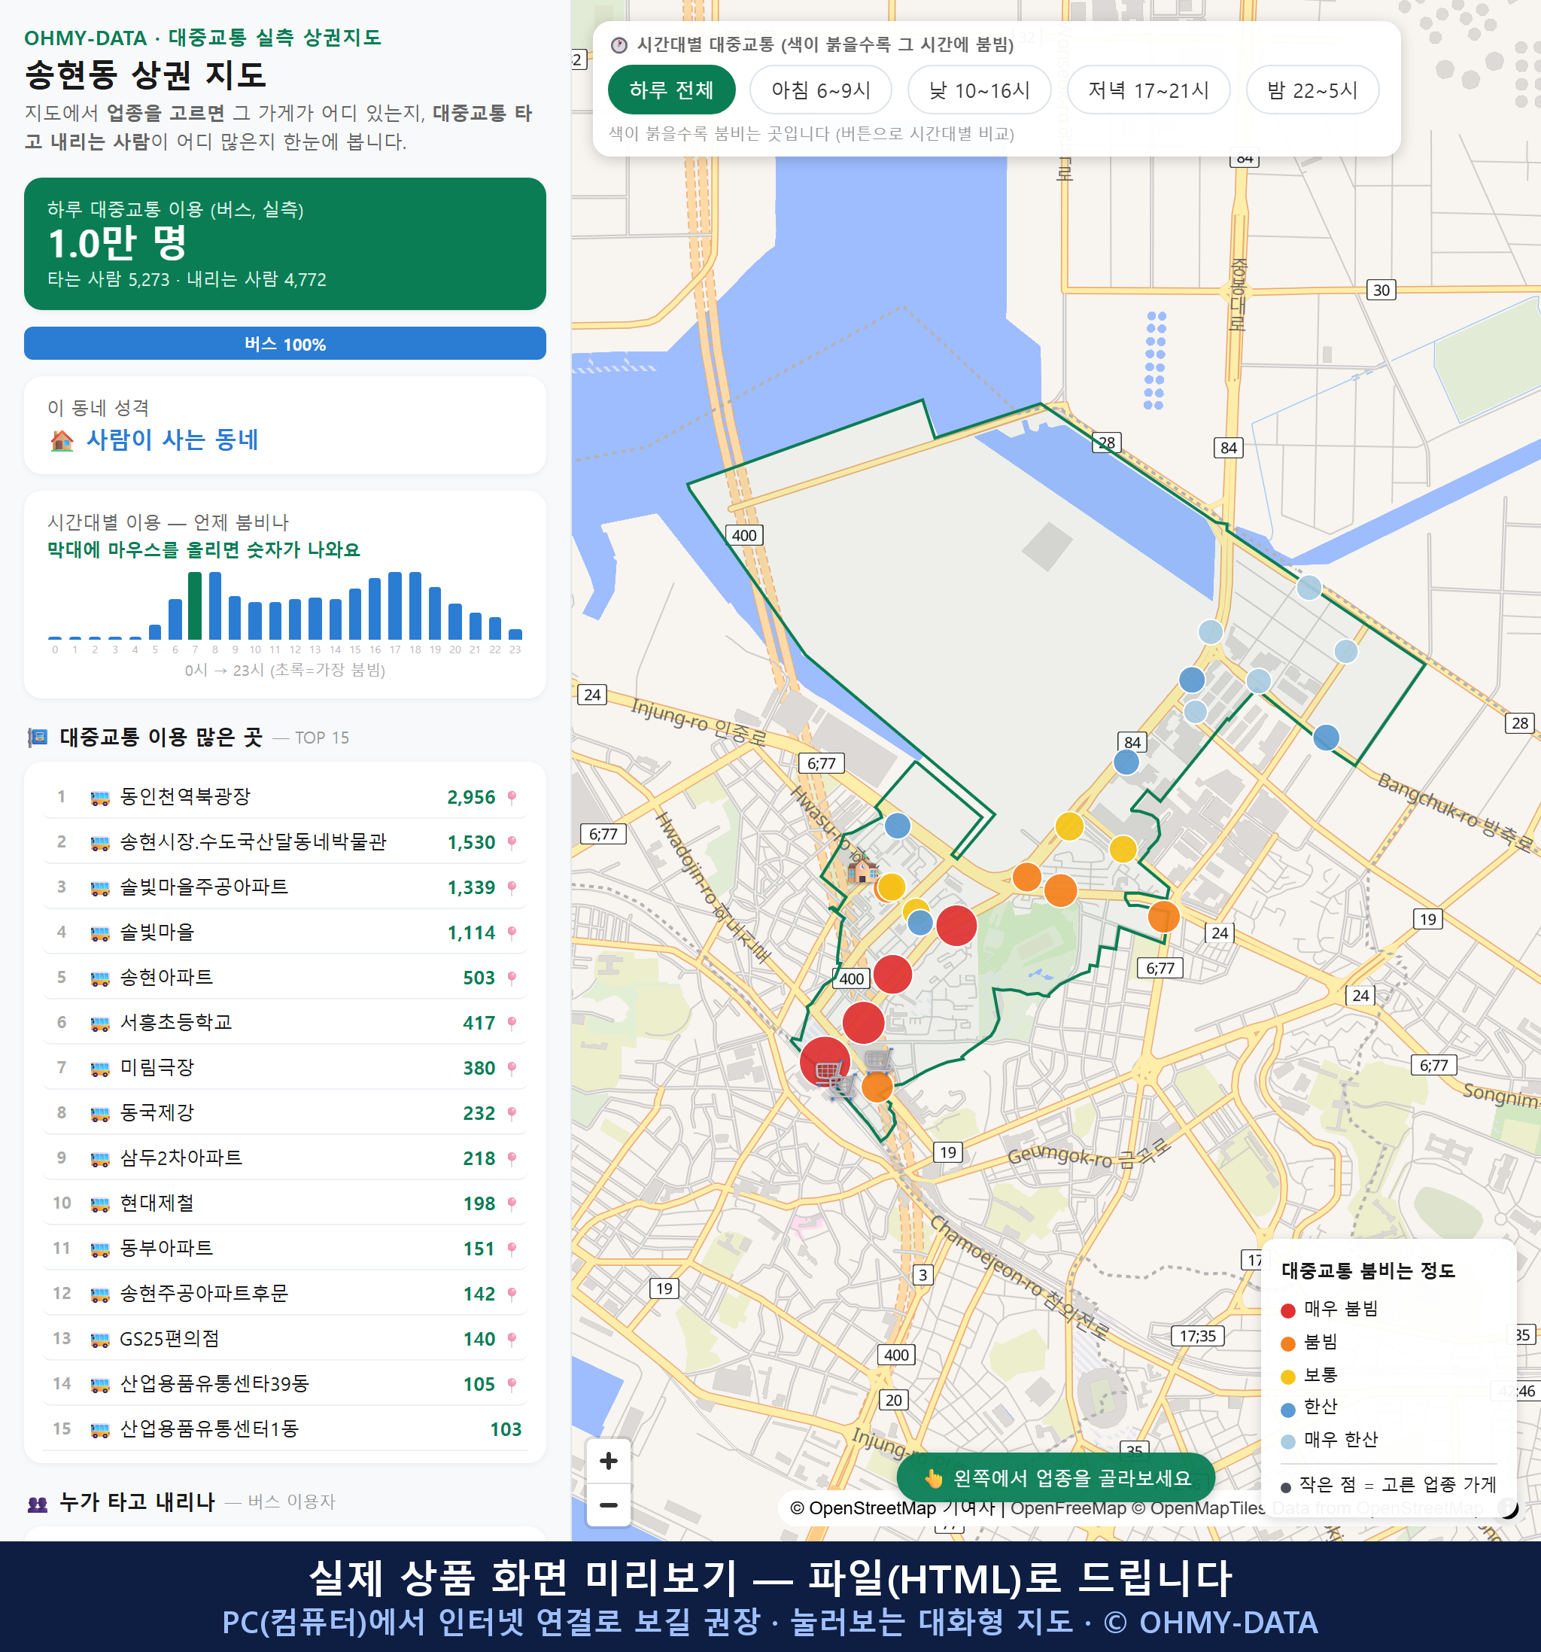Image resolution: width=1541 pixels, height=1652 pixels.
Task: Choose the 낮 10~16시 time filter
Action: click(x=979, y=90)
